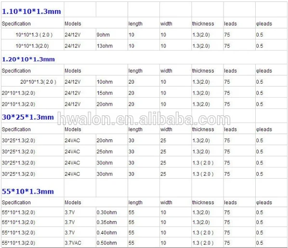Click the 30*25*1.3mm blue heading
Screen dimensions: 288x248
click(x=28, y=117)
